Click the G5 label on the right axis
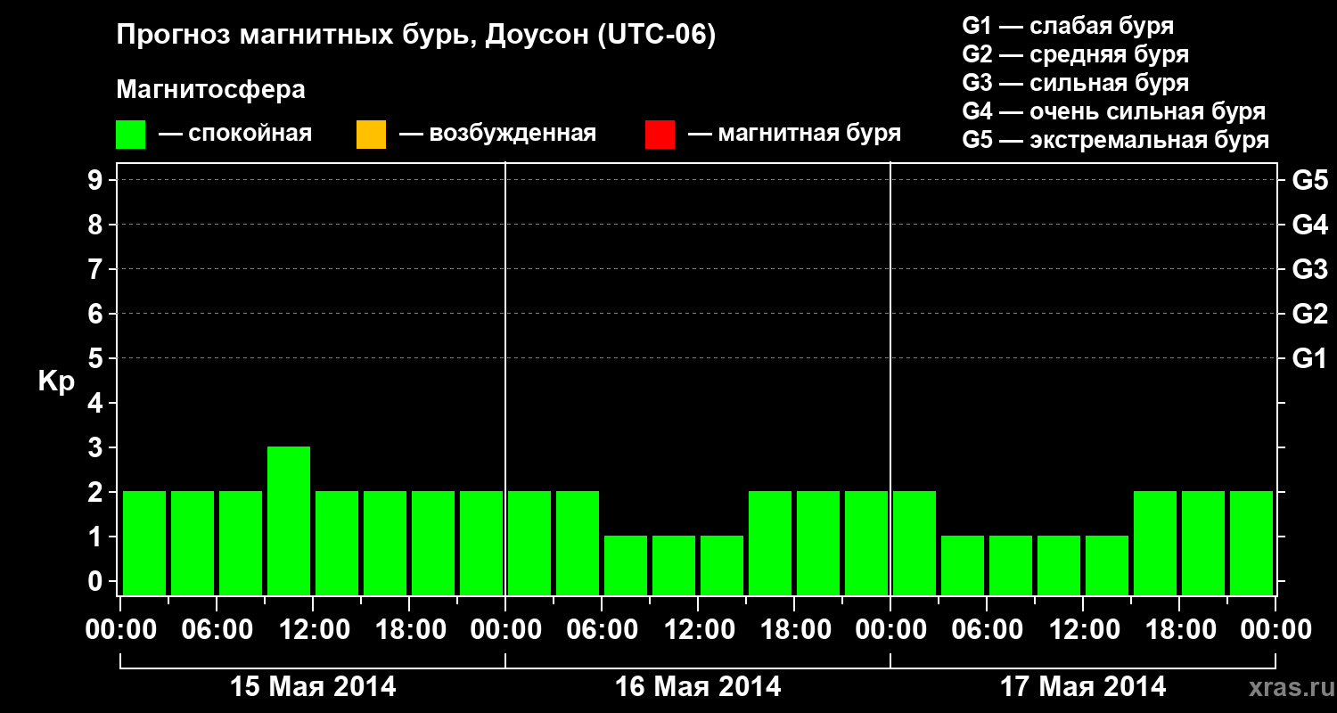 click(1310, 180)
